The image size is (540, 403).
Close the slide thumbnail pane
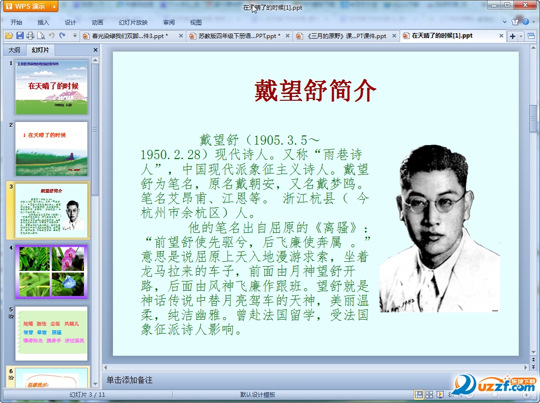96,50
